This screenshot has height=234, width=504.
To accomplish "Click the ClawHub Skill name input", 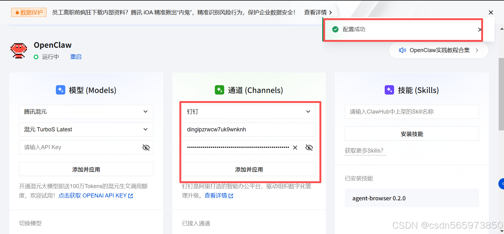I will 412,112.
